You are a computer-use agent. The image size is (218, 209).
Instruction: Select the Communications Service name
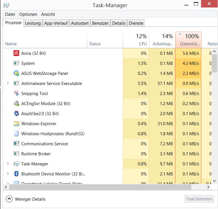tap(45, 144)
